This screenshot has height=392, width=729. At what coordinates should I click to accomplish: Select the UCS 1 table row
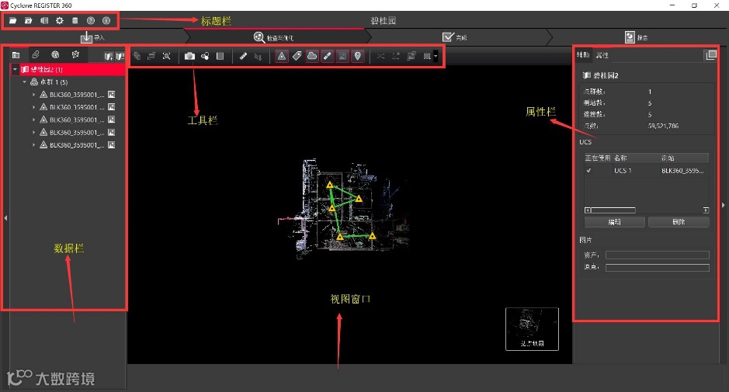646,171
